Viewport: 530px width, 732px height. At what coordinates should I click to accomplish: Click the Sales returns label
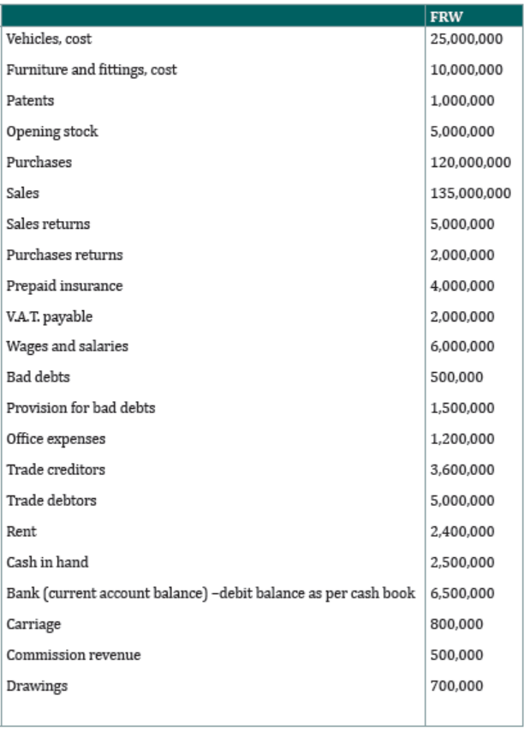[48, 224]
